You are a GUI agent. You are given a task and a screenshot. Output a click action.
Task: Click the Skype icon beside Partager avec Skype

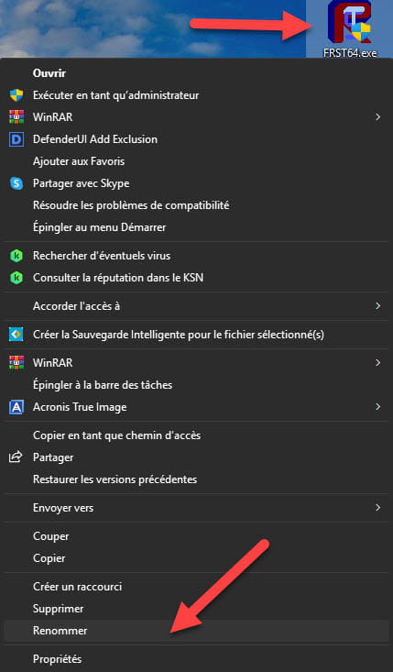pyautogui.click(x=16, y=183)
